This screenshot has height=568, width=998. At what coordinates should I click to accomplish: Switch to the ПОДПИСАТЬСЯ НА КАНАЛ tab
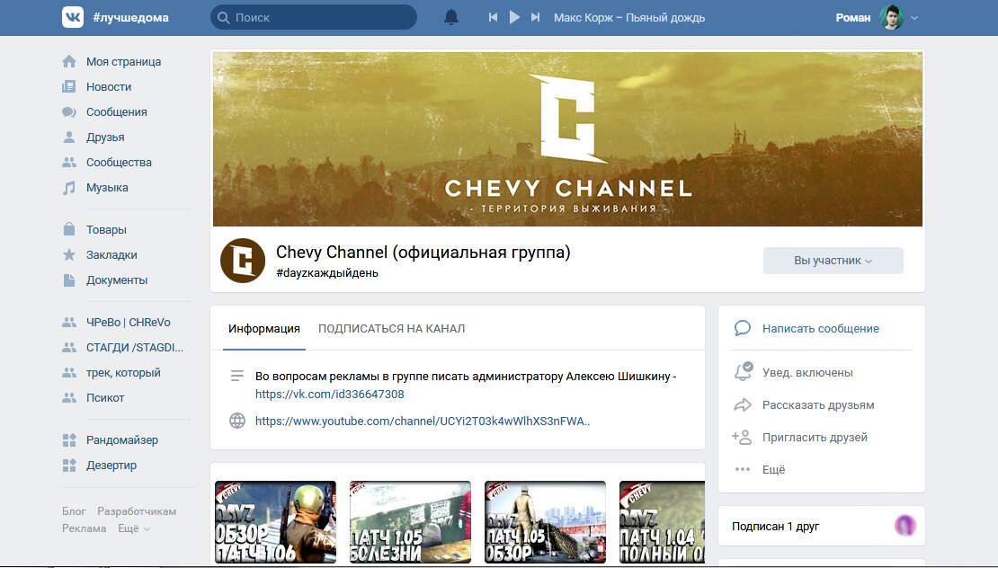pyautogui.click(x=391, y=328)
